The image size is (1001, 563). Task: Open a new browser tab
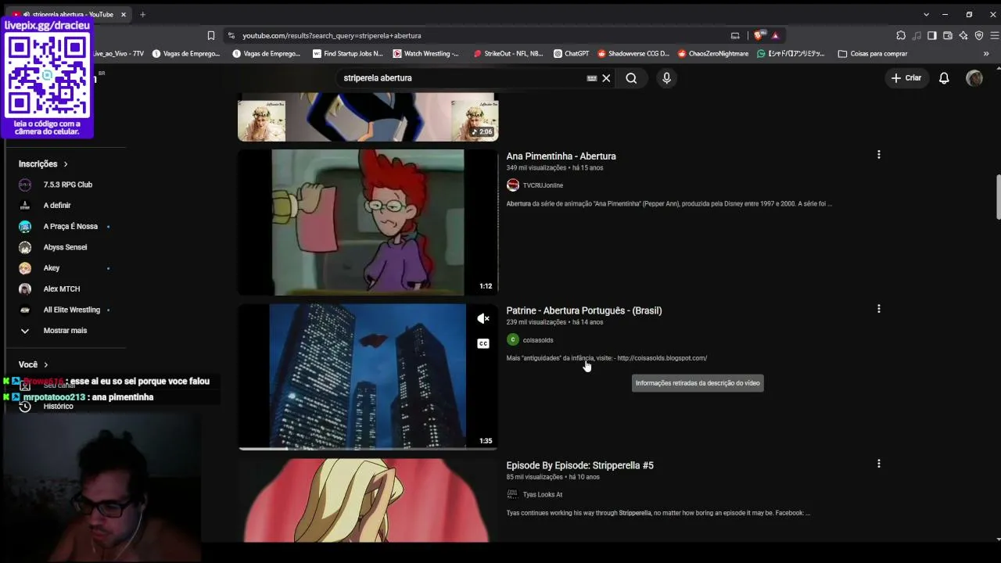click(x=142, y=14)
